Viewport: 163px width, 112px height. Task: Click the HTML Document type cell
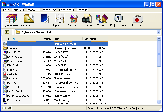coord(64,74)
